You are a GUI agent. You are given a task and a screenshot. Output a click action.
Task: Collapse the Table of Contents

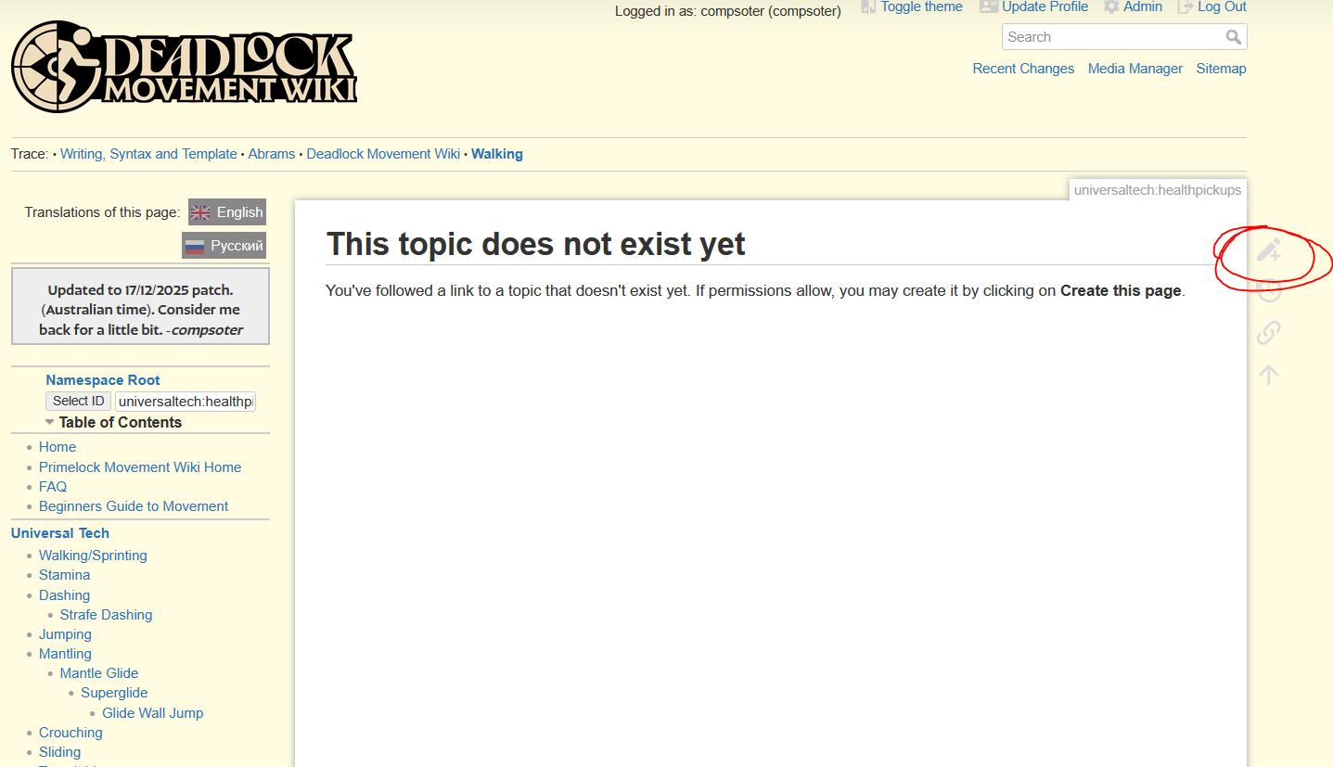[x=49, y=422]
